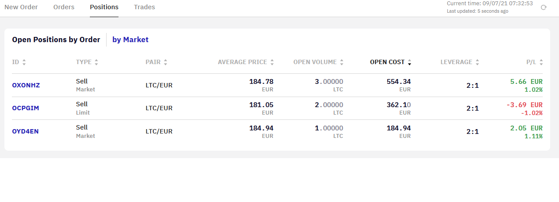Select the Positions tab
Image resolution: width=559 pixels, height=202 pixels.
pyautogui.click(x=104, y=7)
